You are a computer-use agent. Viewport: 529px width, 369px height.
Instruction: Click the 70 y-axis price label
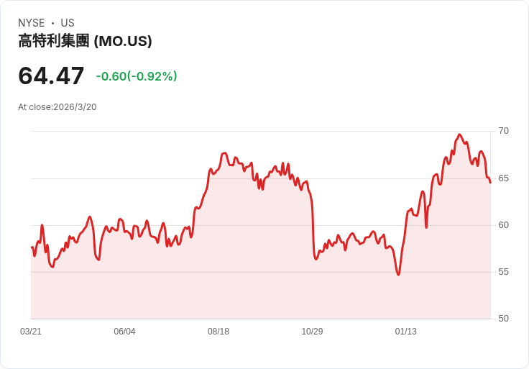(x=503, y=131)
